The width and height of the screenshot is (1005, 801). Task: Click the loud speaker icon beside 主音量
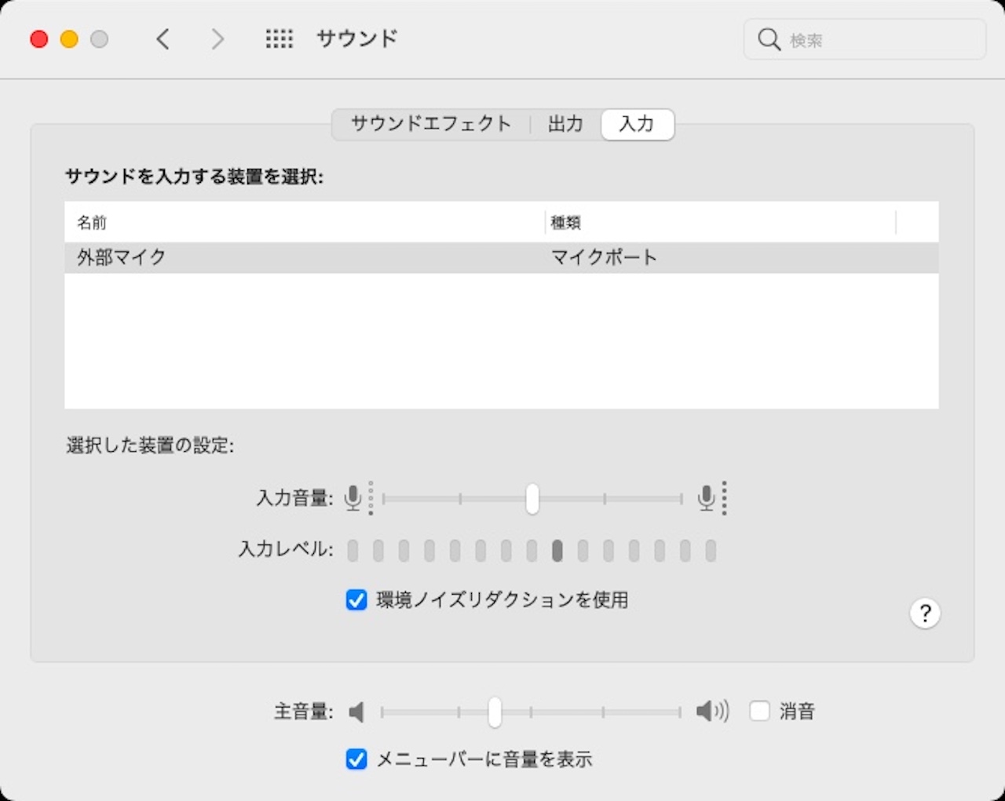(x=712, y=711)
